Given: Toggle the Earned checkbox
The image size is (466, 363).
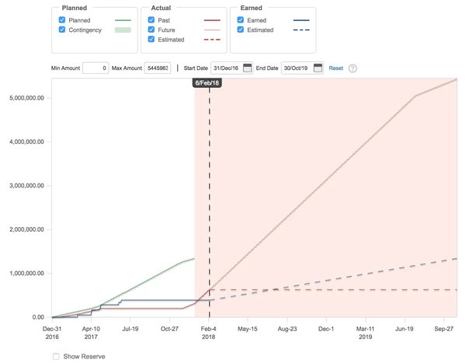Looking at the screenshot, I should click(x=241, y=20).
